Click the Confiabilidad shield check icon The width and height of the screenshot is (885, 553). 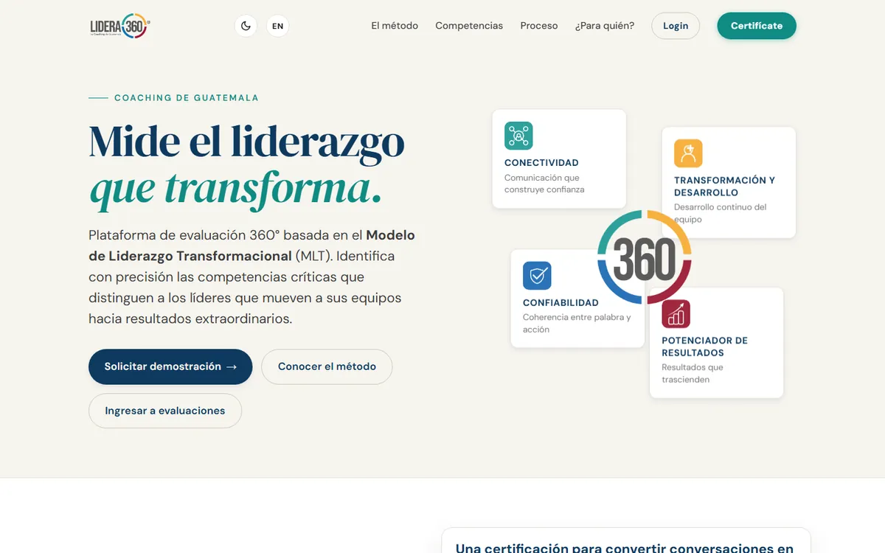click(537, 276)
